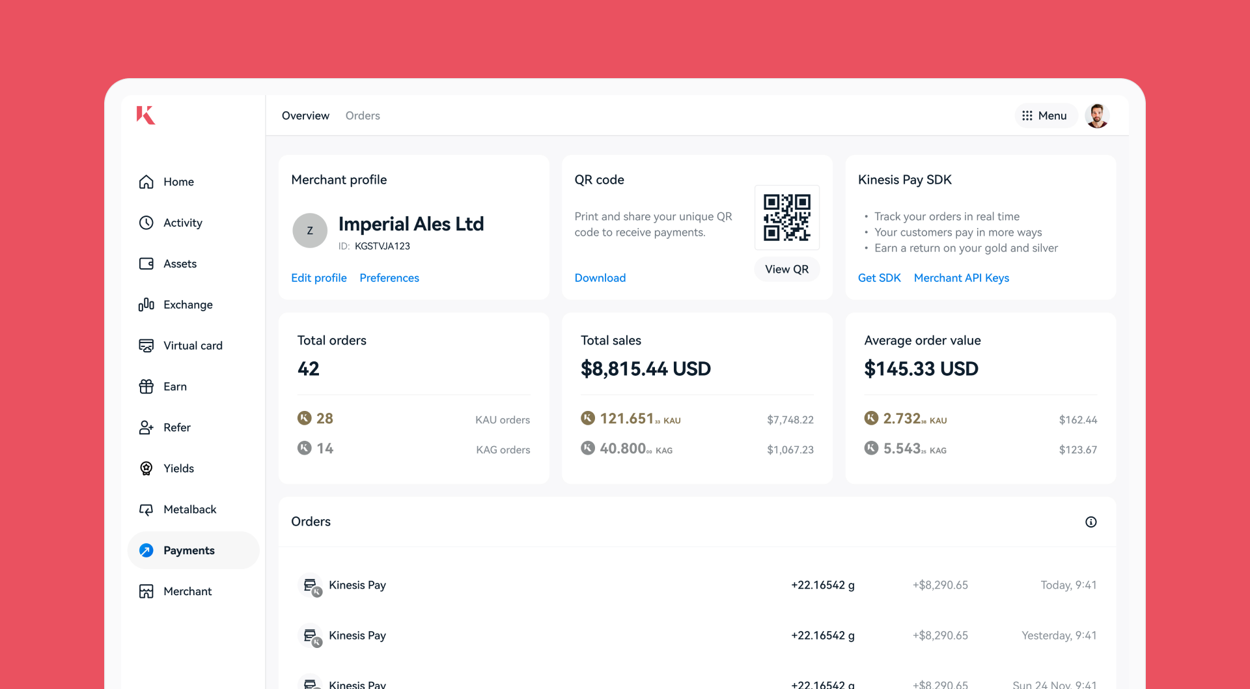Click the Kinesis logo icon
The image size is (1250, 689).
(146, 115)
